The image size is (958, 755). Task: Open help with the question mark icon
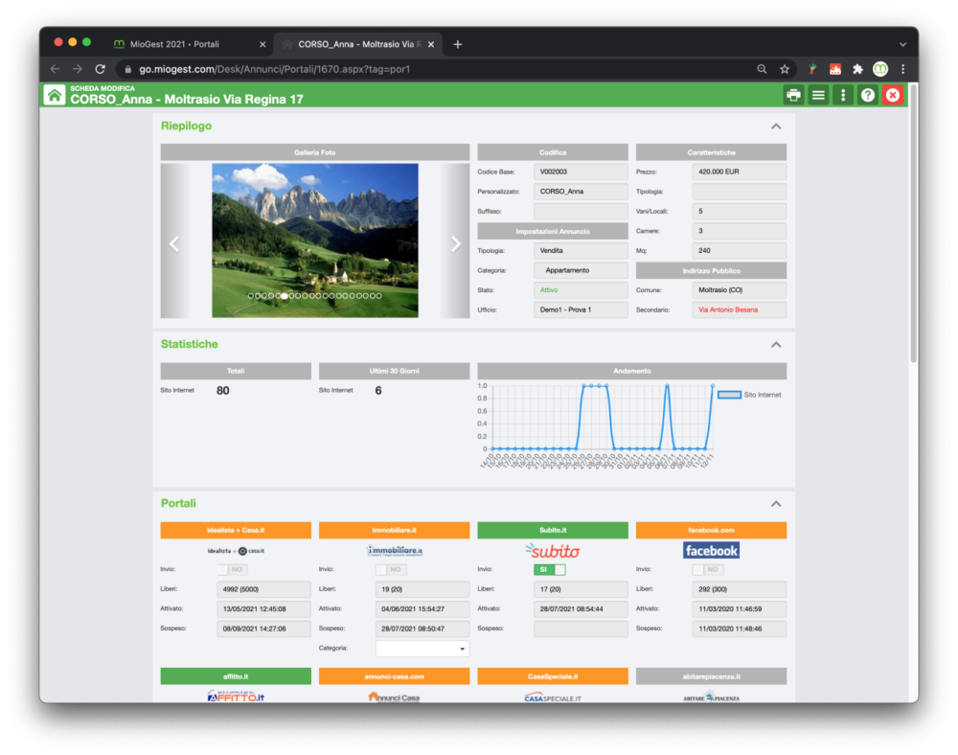[x=868, y=95]
